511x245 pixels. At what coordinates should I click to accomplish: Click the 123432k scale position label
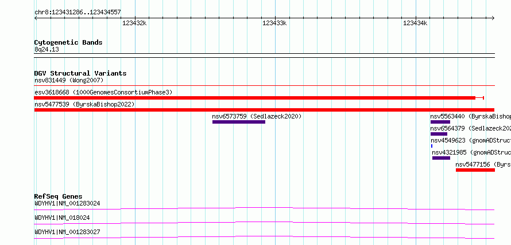click(134, 23)
